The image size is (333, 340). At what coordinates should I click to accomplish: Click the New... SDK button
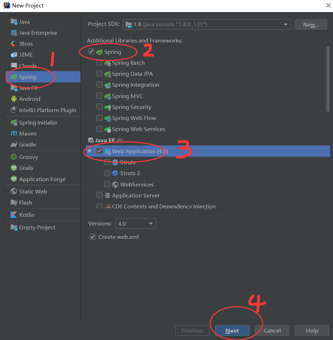click(311, 24)
